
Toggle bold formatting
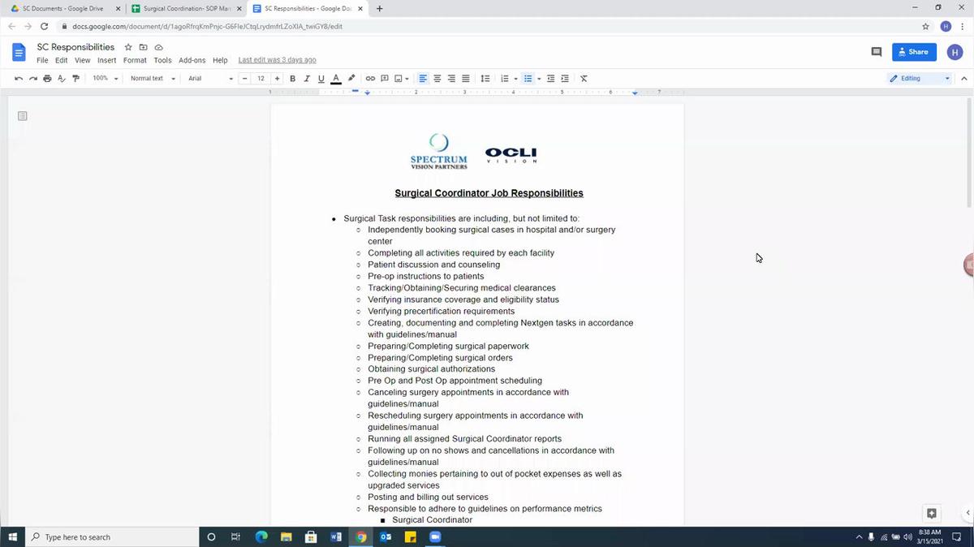[x=293, y=78]
